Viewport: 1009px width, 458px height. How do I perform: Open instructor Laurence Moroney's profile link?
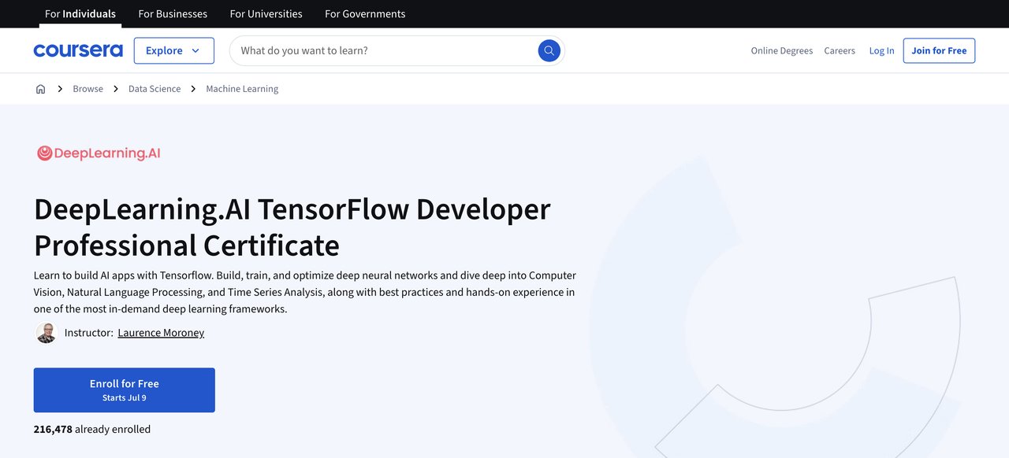[161, 333]
